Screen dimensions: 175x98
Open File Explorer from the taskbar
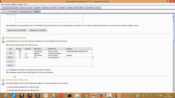click(77, 96)
